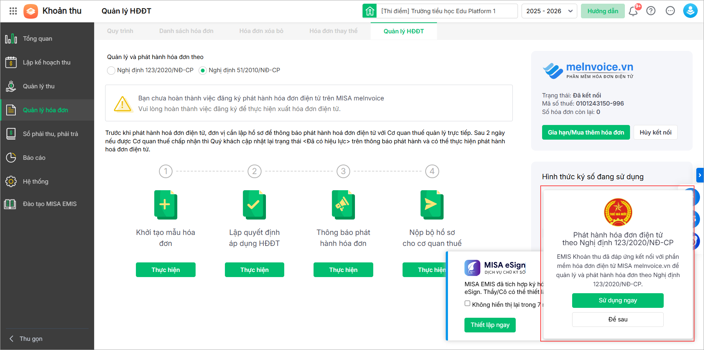This screenshot has height=350, width=704.
Task: Click the Thông báo phát hành megaphone icon
Action: (x=343, y=205)
